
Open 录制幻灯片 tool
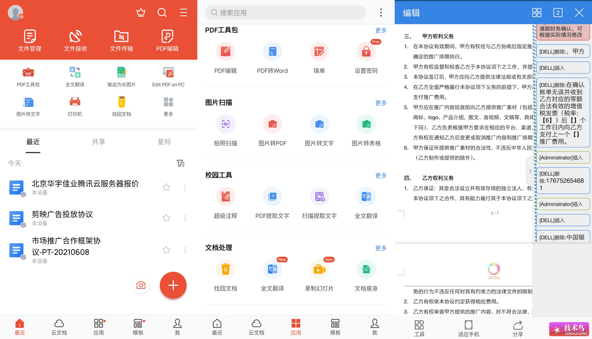pyautogui.click(x=319, y=275)
